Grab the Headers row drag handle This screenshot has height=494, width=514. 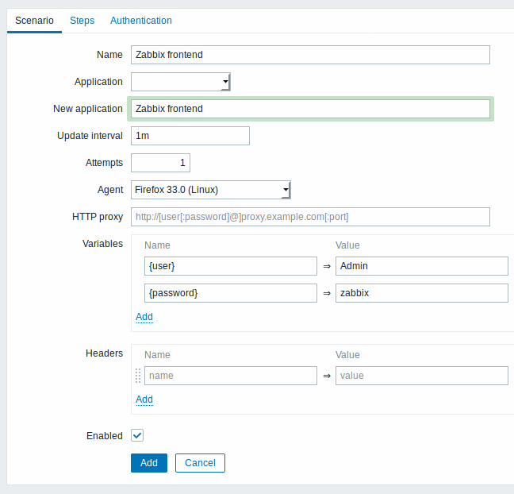138,376
